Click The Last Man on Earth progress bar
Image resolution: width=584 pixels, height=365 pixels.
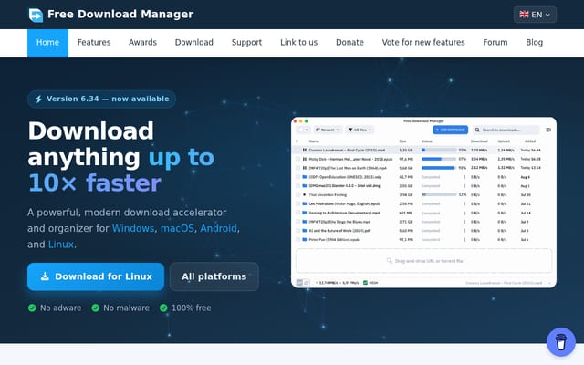439,168
